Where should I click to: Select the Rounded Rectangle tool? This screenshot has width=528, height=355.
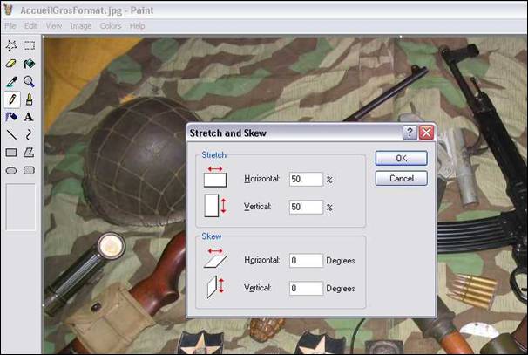coord(29,171)
